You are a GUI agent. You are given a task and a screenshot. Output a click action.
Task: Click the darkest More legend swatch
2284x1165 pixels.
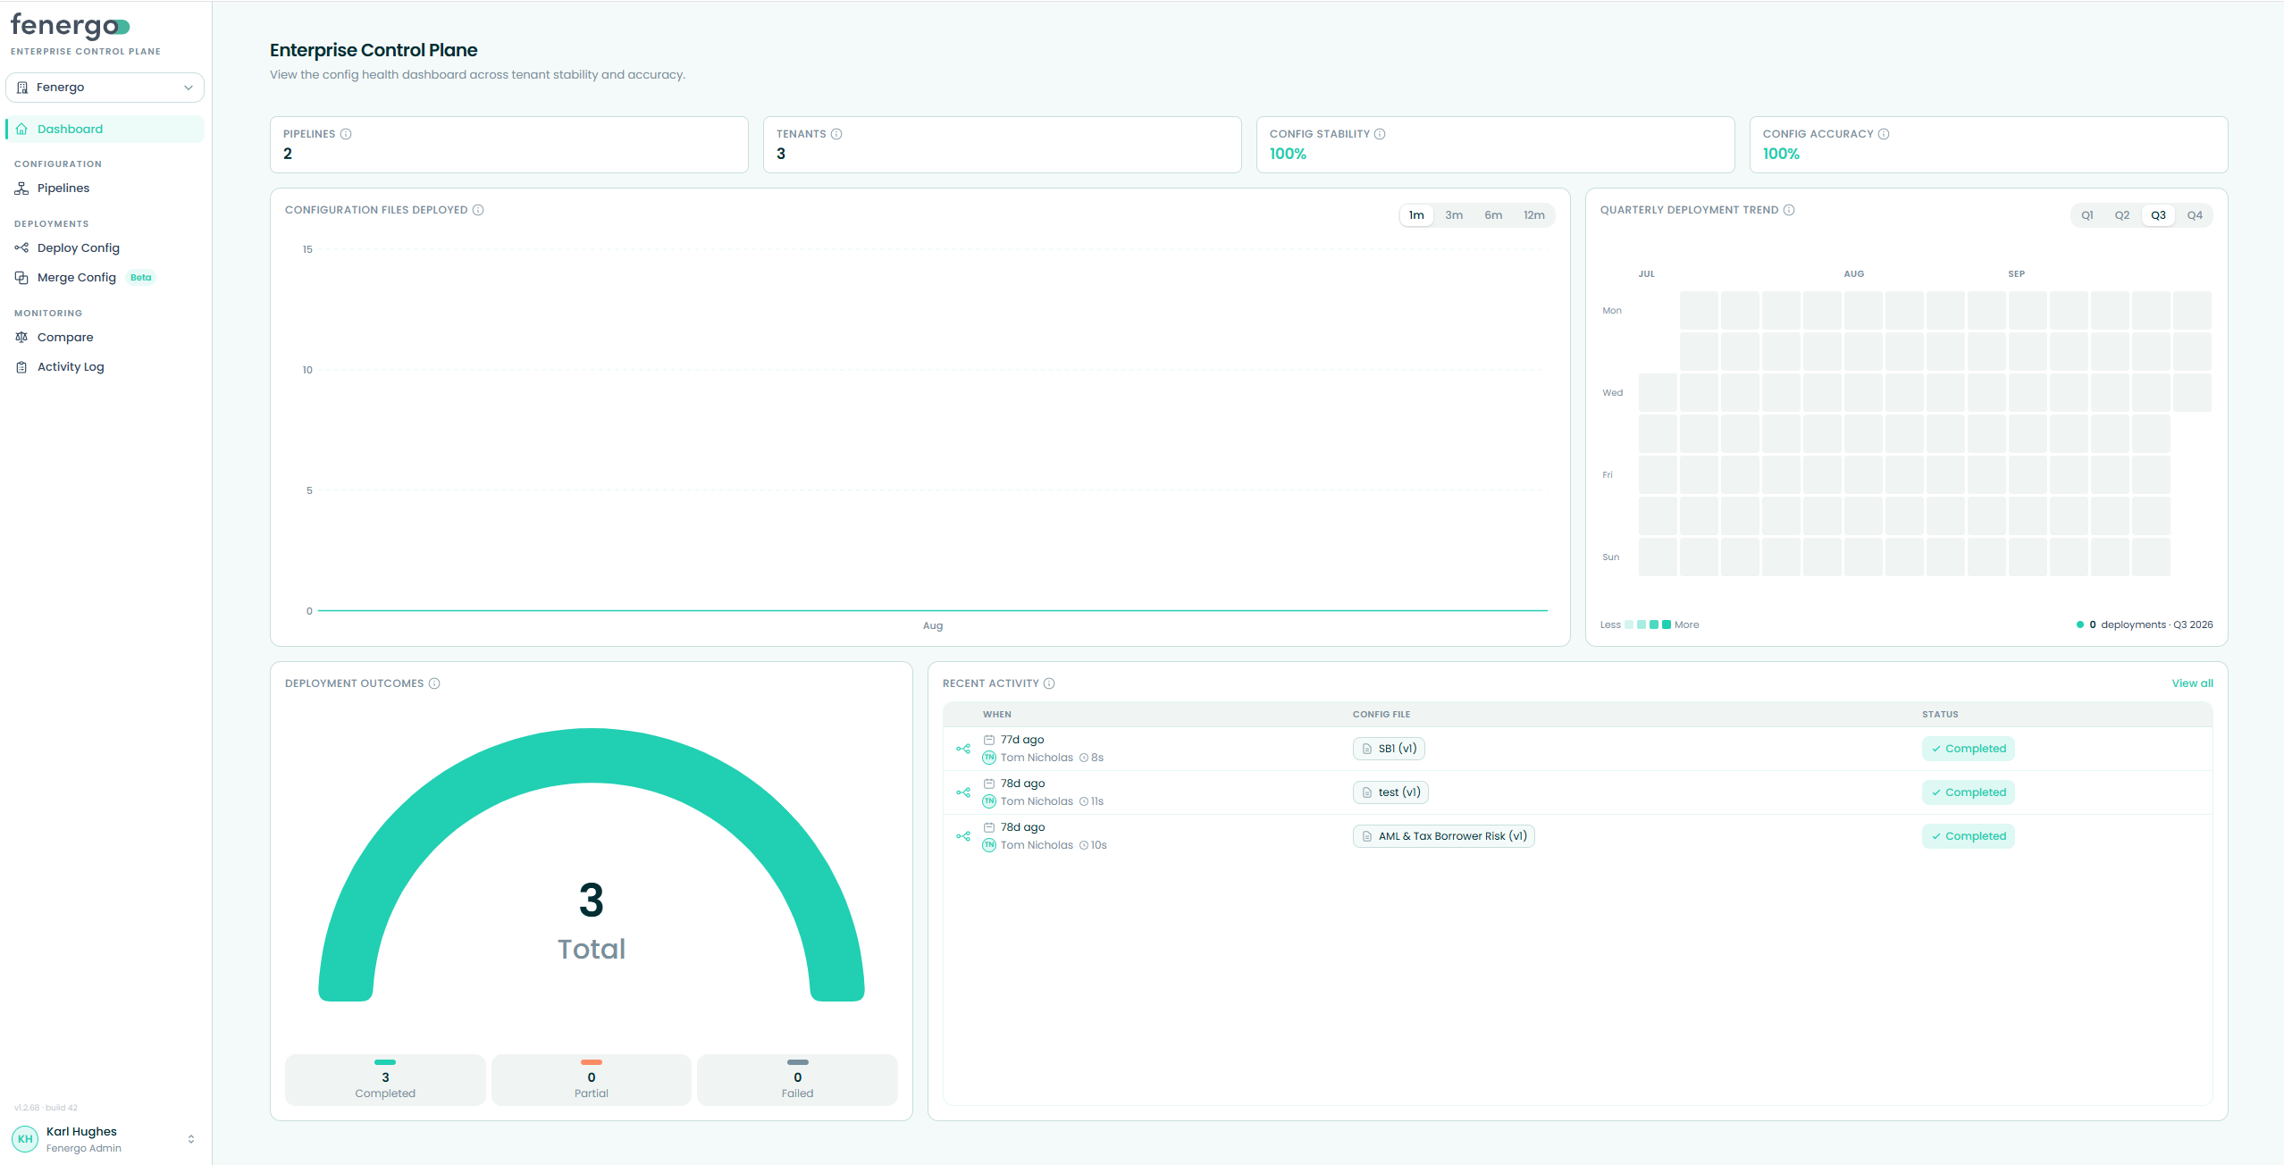(1667, 624)
